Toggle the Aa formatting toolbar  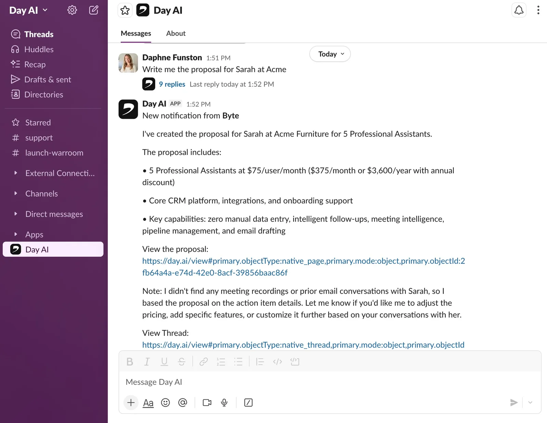(x=148, y=403)
